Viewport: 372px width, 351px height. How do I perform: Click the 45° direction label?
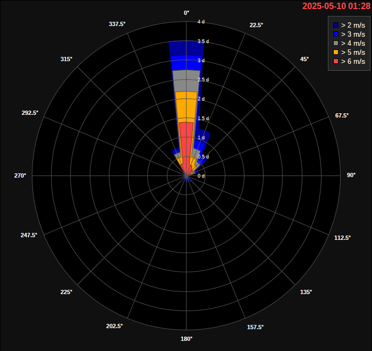(305, 59)
